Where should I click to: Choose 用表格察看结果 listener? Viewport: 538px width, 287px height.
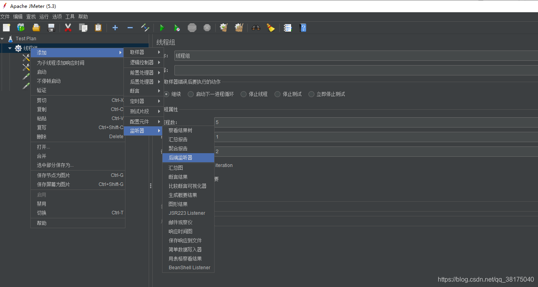coord(188,259)
